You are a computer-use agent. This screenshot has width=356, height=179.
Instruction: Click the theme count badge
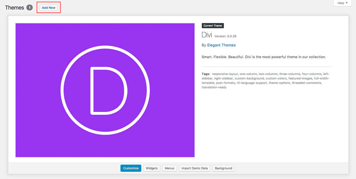[30, 7]
